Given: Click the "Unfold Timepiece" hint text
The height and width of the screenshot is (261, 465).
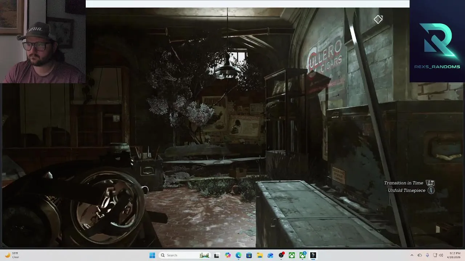Looking at the screenshot, I should (x=407, y=190).
